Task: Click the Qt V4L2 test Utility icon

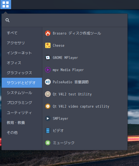Action: pos(48,94)
